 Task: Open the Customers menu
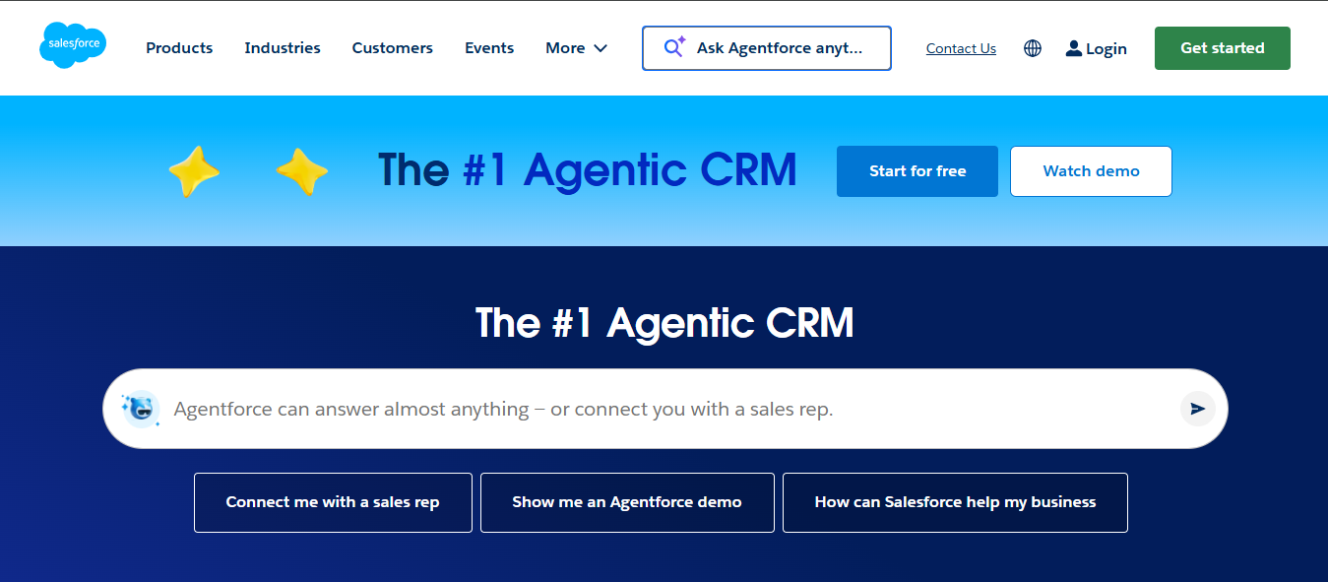point(393,48)
